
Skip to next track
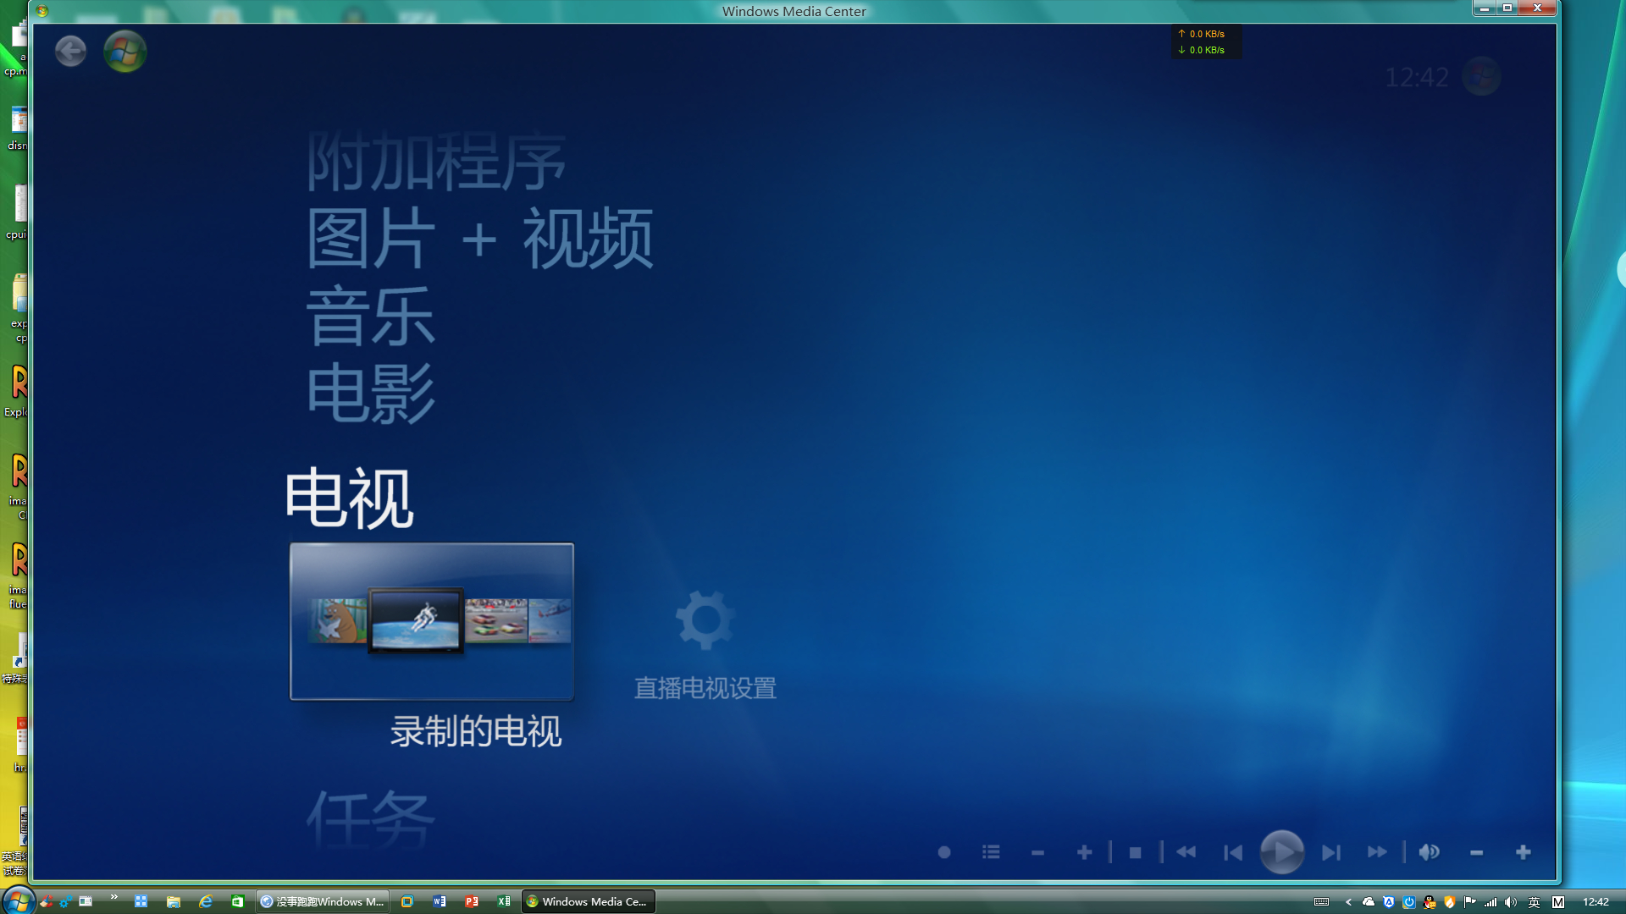[1331, 852]
